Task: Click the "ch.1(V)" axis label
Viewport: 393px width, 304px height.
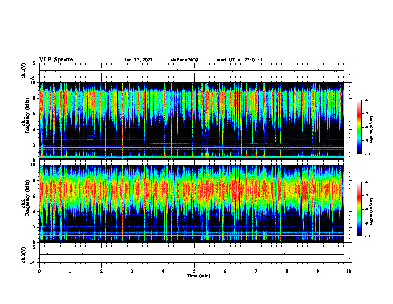Action: click(x=24, y=71)
